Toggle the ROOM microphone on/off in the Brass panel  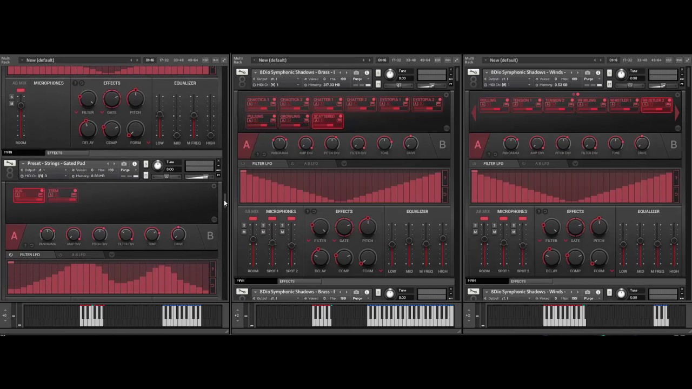[x=253, y=218]
